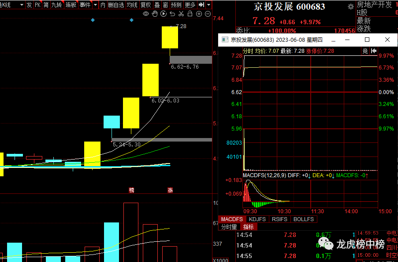Toggle the chart lock icon
This screenshot has width=398, height=262.
[x=190, y=14]
